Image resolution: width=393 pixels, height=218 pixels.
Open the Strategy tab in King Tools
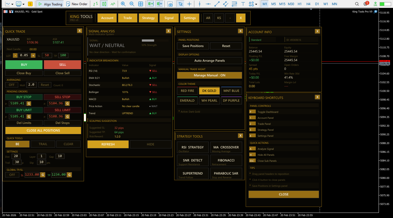click(148, 18)
